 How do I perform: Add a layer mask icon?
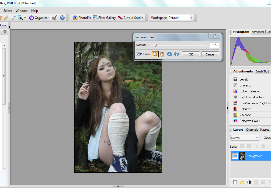[256, 182]
